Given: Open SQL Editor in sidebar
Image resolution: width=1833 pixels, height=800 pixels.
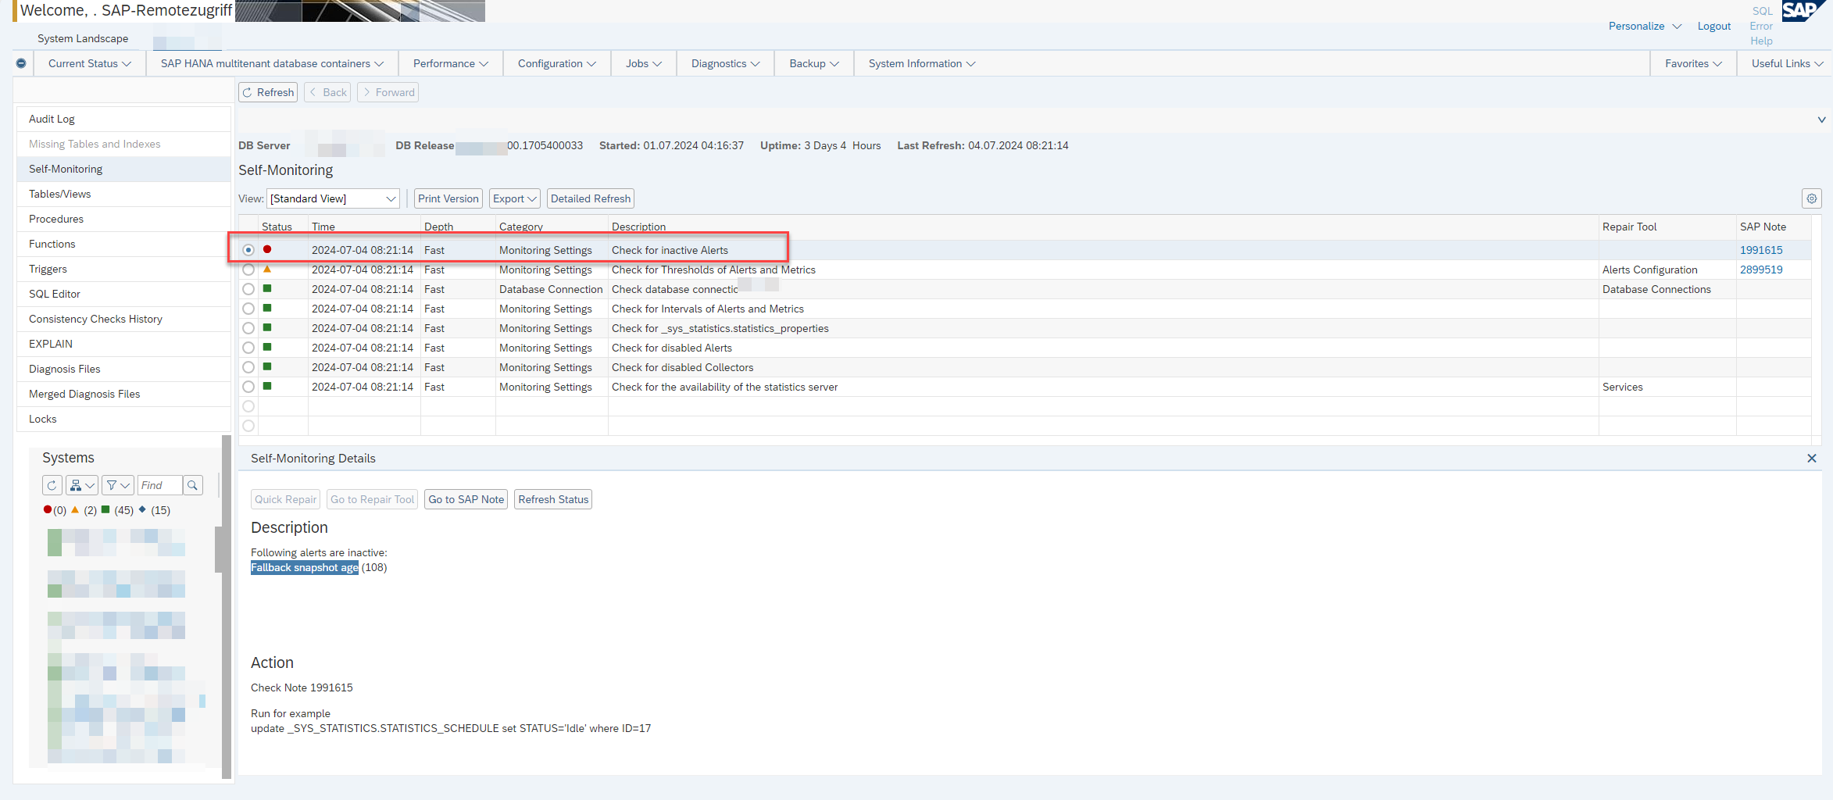Looking at the screenshot, I should (x=123, y=294).
